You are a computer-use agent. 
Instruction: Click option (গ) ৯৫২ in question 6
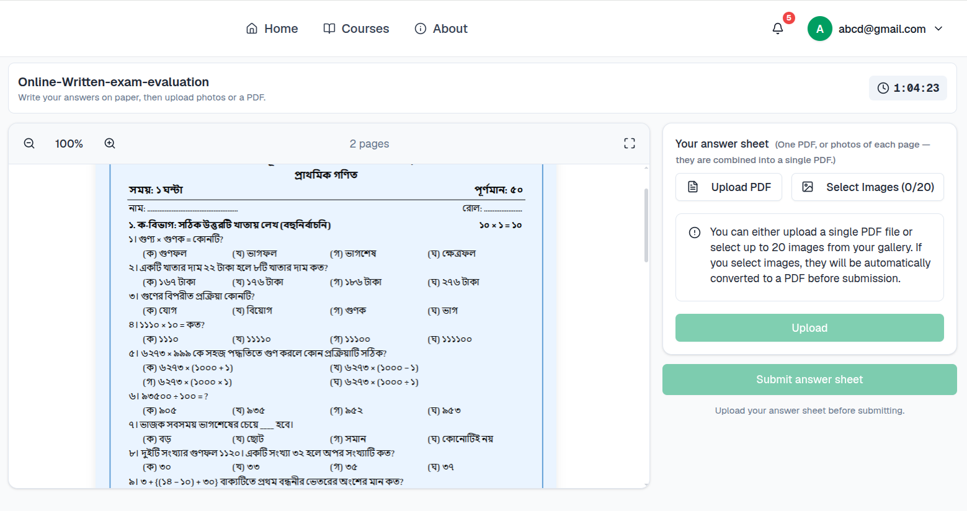pos(346,411)
